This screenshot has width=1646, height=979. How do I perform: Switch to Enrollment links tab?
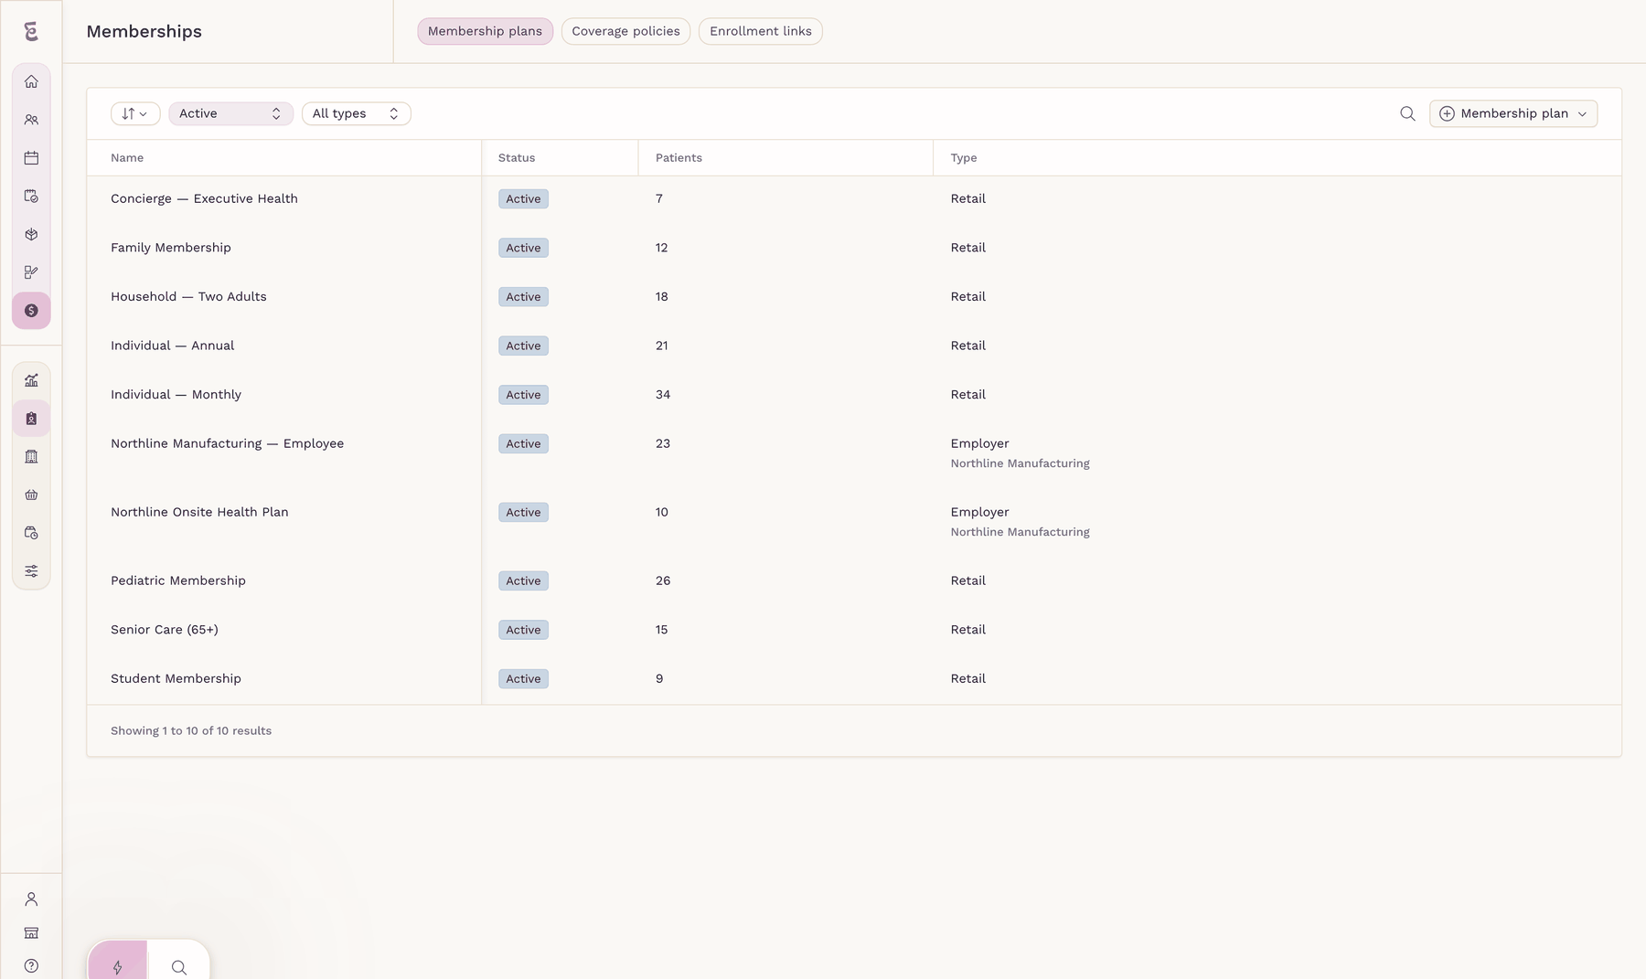point(761,31)
